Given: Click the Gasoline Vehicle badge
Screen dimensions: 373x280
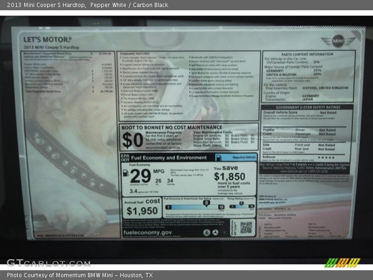Looking at the screenshot, I should [x=236, y=158].
